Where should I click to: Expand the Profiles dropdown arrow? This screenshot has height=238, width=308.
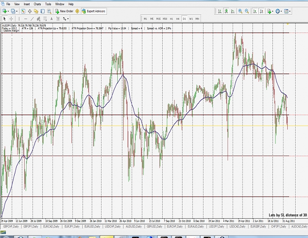[x=17, y=11]
